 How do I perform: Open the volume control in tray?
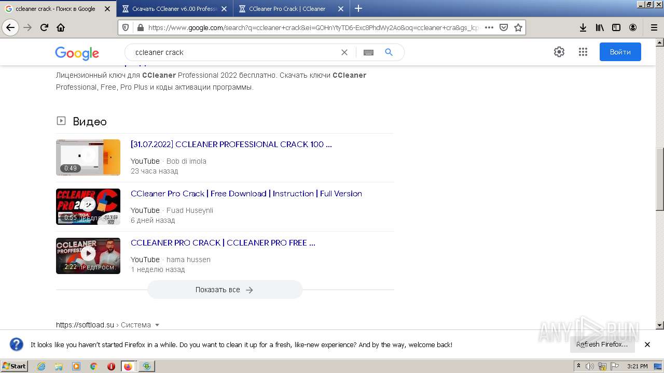pos(590,366)
